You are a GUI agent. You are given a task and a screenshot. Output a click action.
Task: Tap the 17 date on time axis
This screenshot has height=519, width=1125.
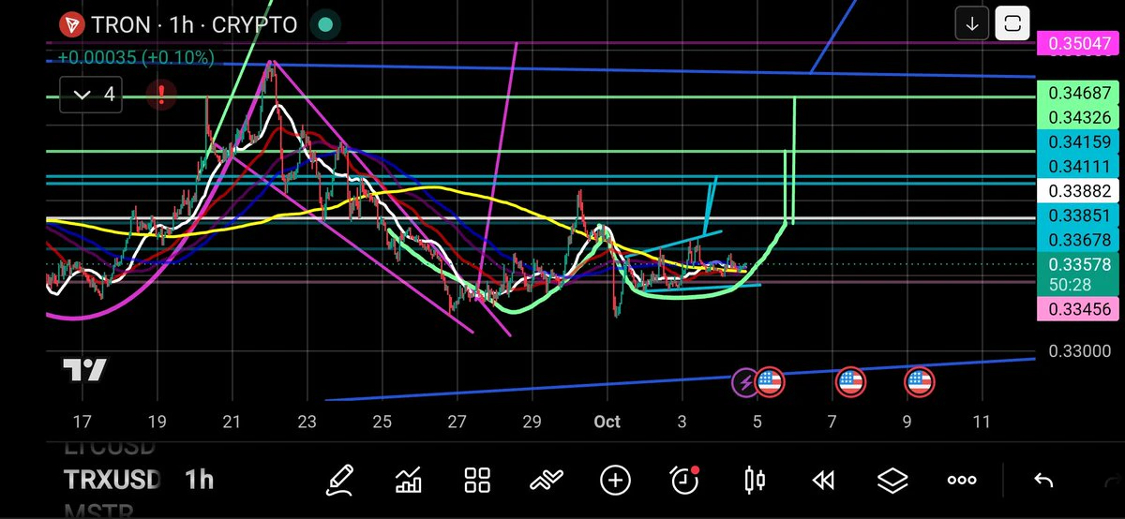(82, 422)
